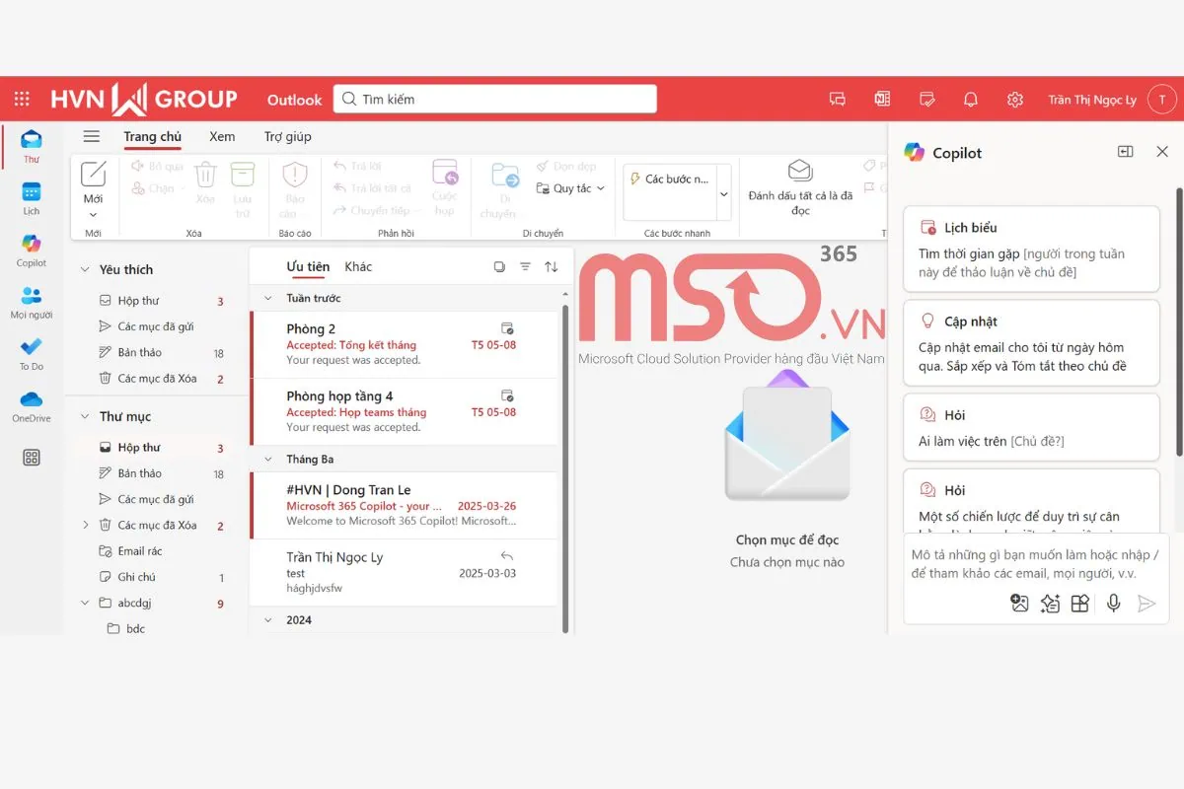This screenshot has width=1184, height=789.
Task: Expand the 2024 message group
Action: click(x=266, y=619)
